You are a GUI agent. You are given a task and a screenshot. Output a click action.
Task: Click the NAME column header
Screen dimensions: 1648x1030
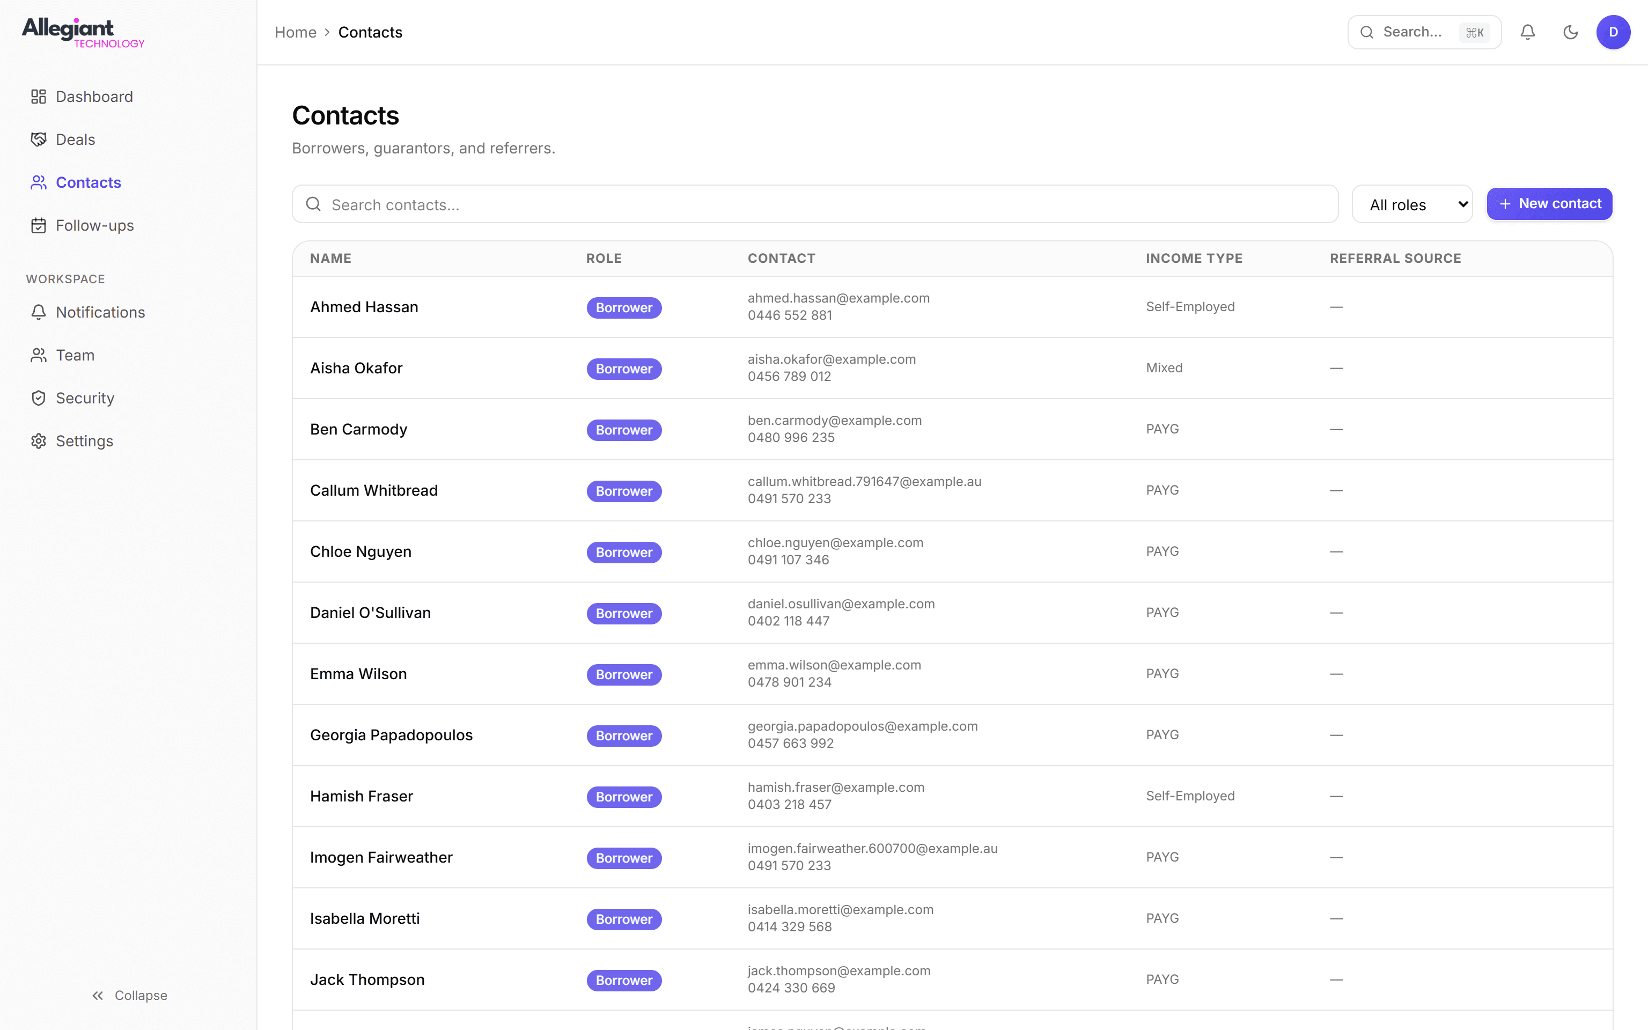(x=330, y=258)
